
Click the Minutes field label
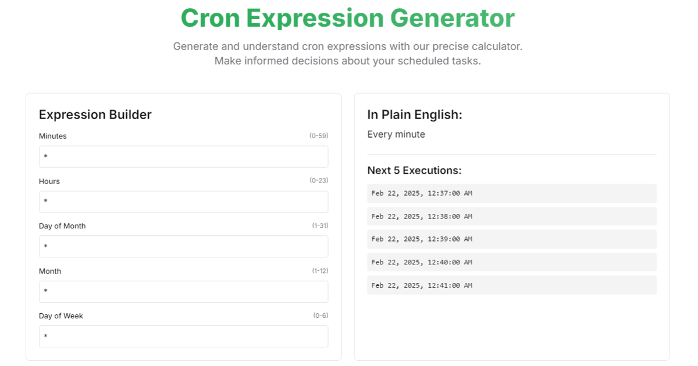pos(53,136)
